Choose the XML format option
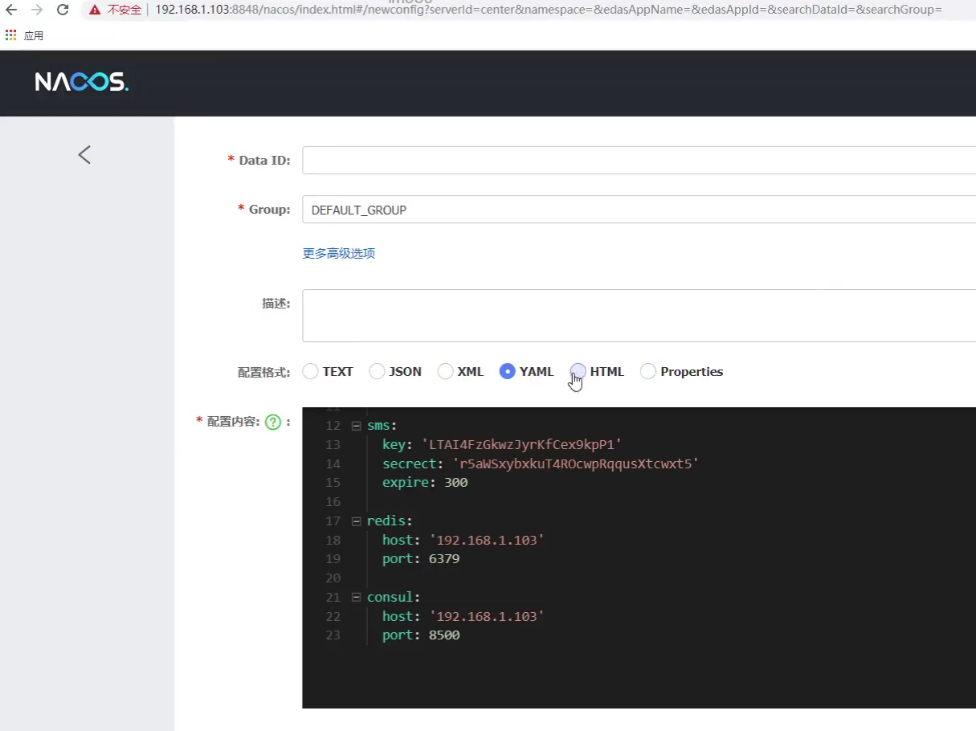The width and height of the screenshot is (976, 731). tap(445, 371)
